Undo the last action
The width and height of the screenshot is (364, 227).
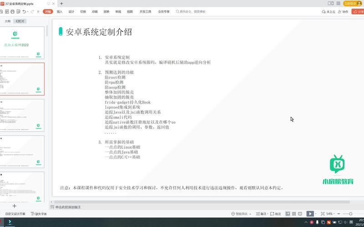[24, 12]
